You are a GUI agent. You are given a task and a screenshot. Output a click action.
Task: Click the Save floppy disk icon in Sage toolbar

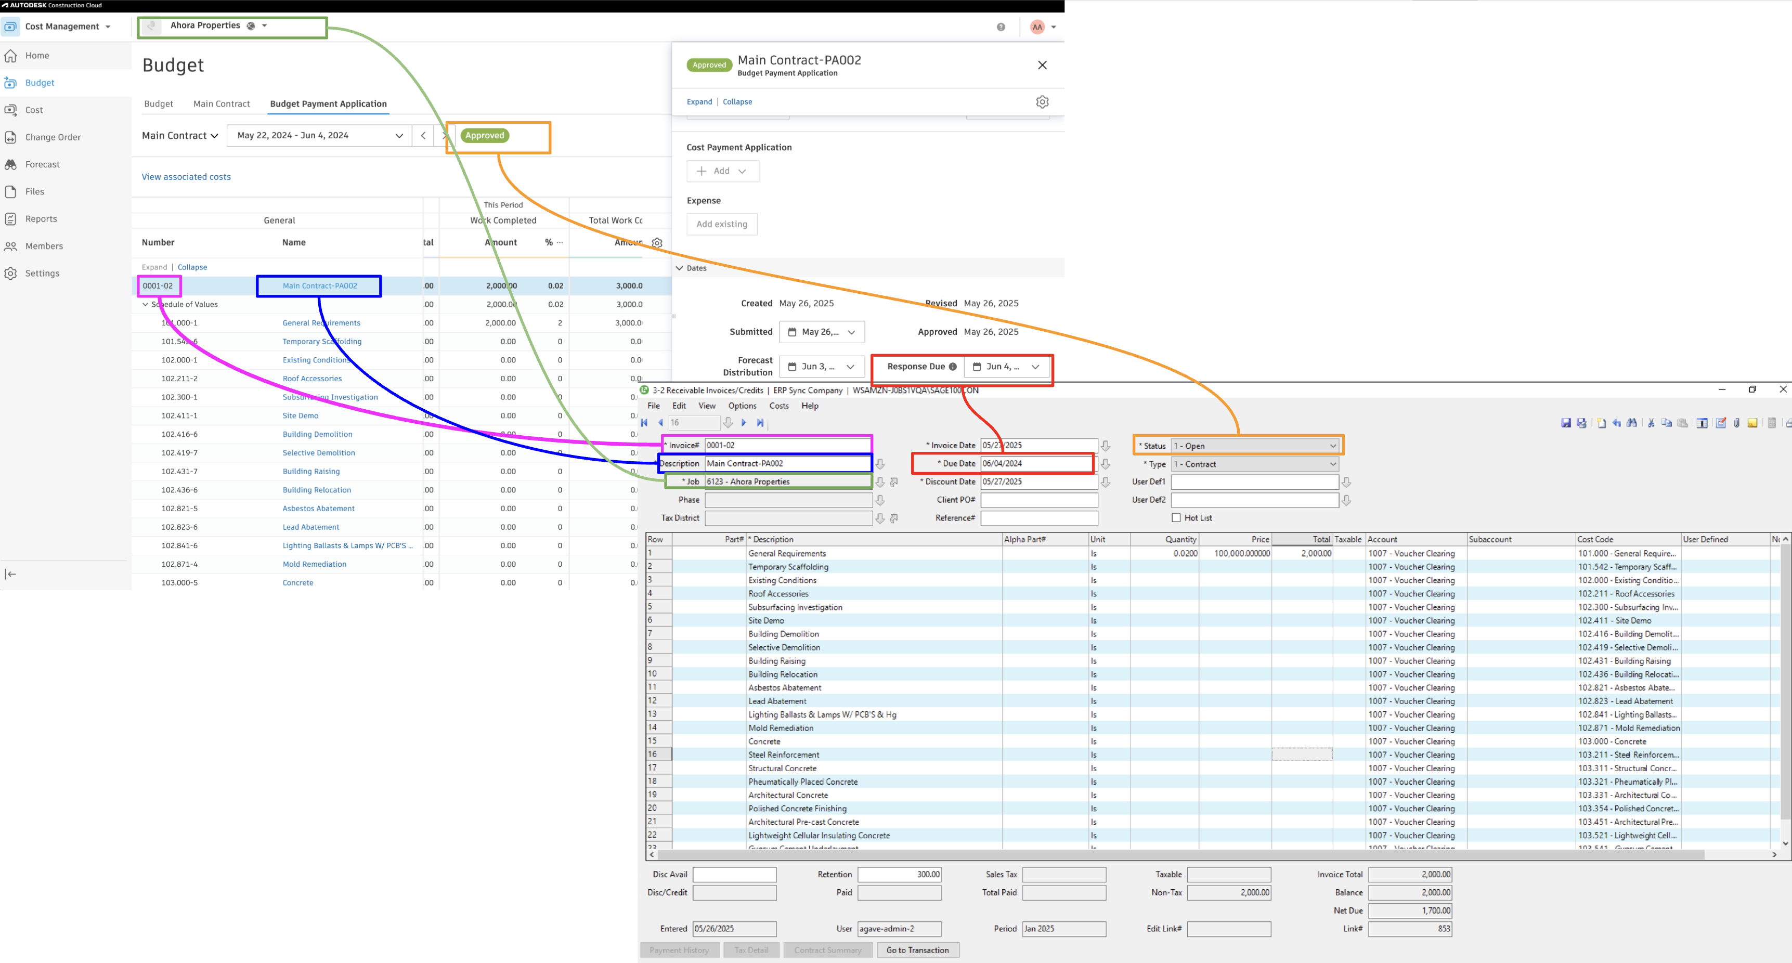[1566, 423]
